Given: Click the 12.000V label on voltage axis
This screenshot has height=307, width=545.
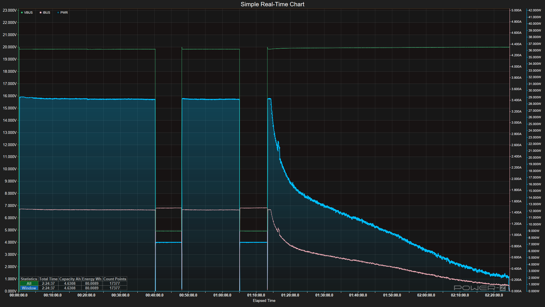Looking at the screenshot, I should click(x=10, y=145).
